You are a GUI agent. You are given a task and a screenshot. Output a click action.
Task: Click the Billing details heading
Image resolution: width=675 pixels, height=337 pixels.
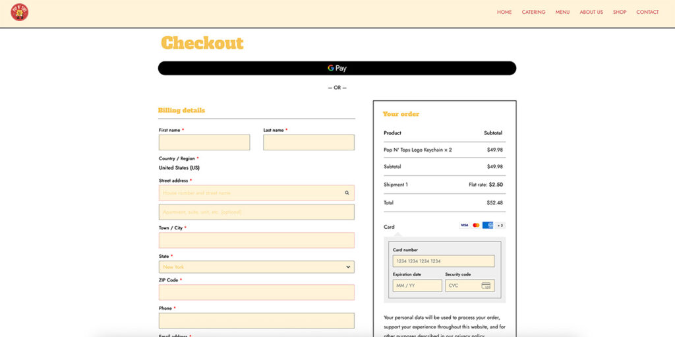pyautogui.click(x=182, y=110)
